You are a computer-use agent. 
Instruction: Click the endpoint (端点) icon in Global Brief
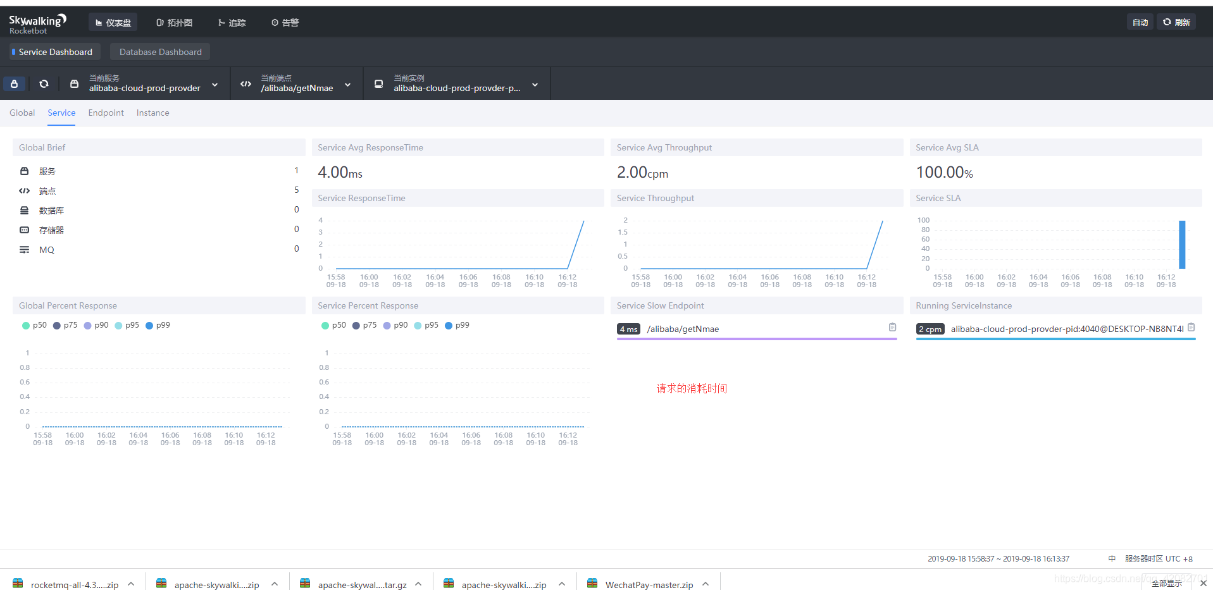[x=24, y=190]
